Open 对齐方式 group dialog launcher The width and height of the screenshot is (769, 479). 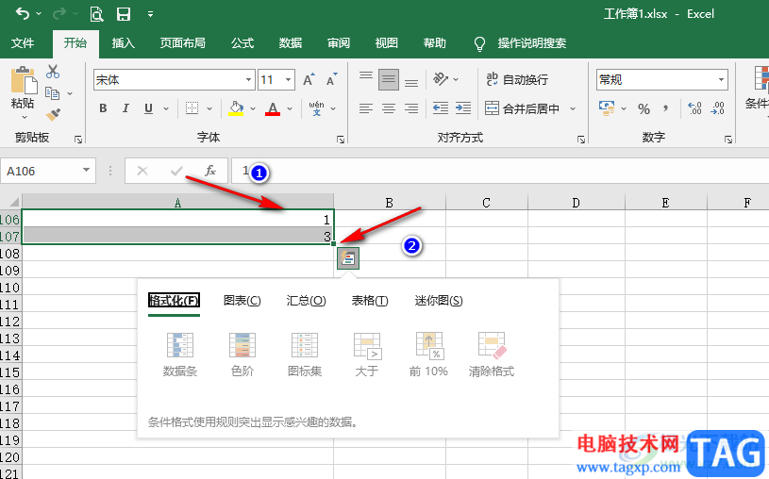click(581, 140)
